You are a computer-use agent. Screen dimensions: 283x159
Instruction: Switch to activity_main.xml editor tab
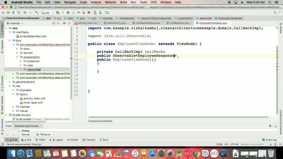click(88, 23)
